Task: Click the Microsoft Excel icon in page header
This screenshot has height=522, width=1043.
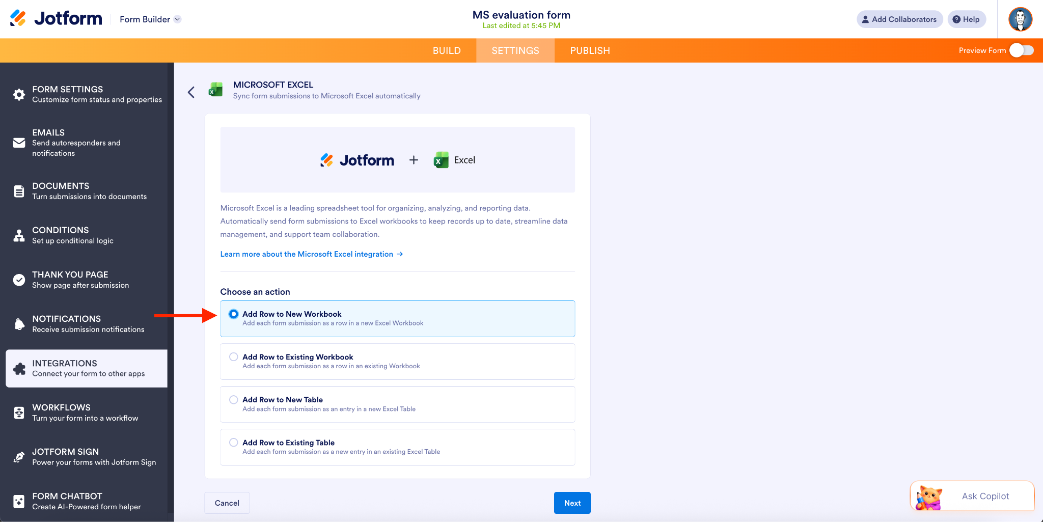Action: [215, 90]
